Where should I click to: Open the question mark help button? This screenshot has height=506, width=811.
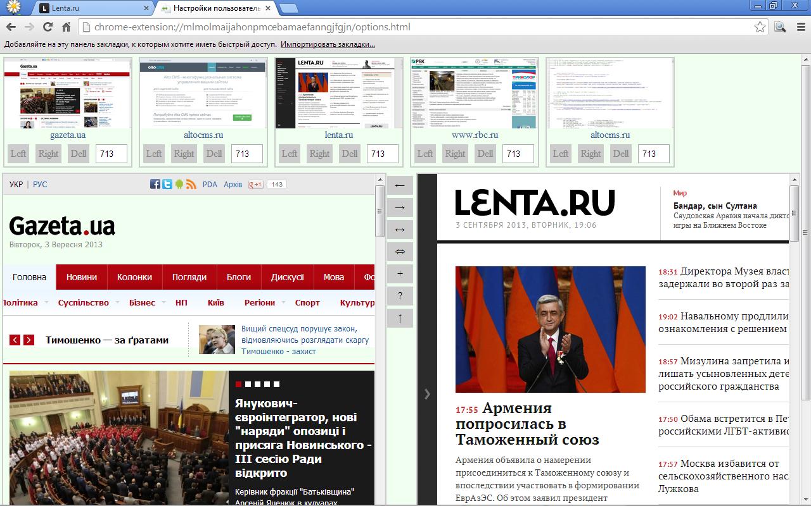click(x=400, y=296)
